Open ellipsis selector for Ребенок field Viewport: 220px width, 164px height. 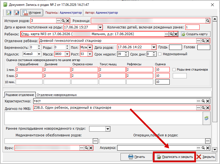tap(167, 34)
